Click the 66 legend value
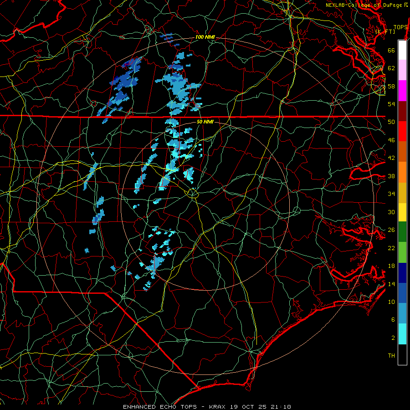 click(x=391, y=50)
